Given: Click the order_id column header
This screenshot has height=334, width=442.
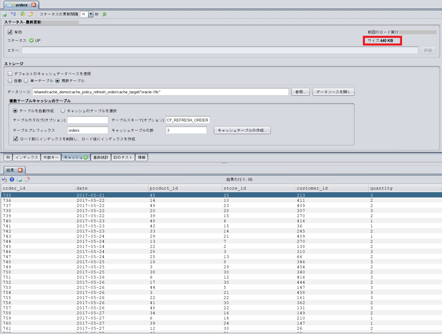Looking at the screenshot, I should coord(38,188).
